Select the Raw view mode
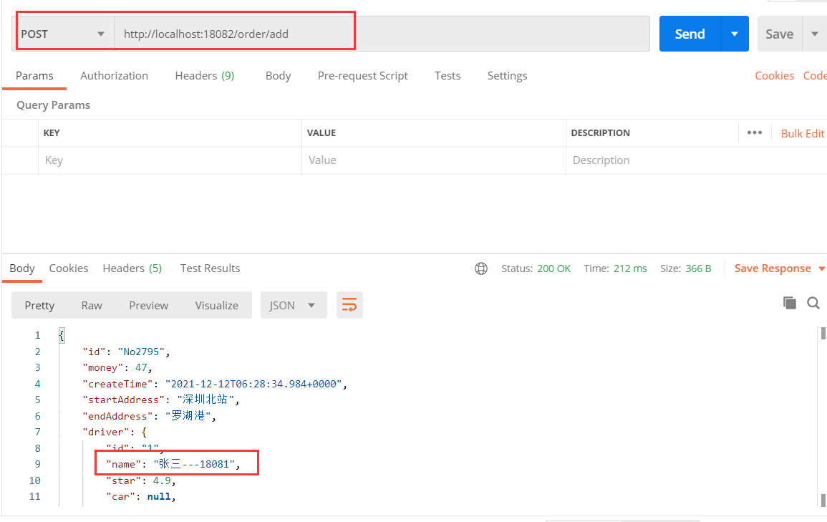Screen dimensions: 827x522 pyautogui.click(x=91, y=305)
